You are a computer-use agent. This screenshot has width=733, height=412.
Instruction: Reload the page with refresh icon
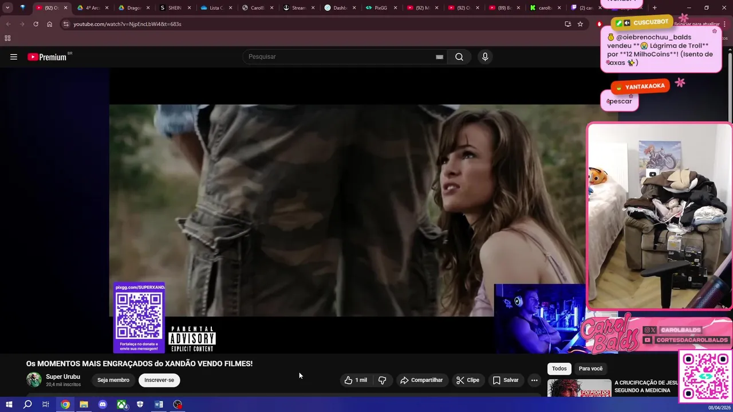(x=36, y=24)
